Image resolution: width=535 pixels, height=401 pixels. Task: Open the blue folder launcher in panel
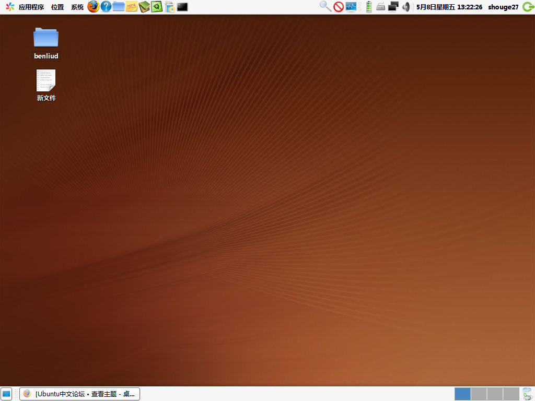click(x=119, y=6)
